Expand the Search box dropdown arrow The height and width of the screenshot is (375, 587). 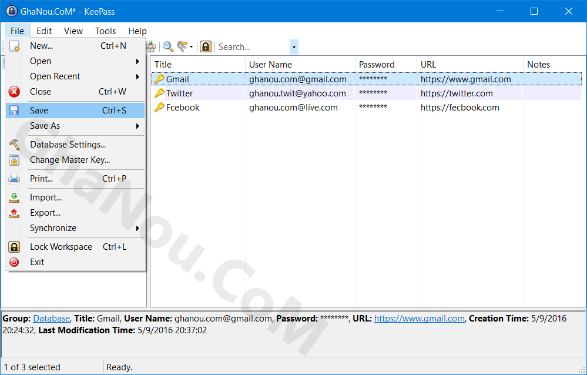(x=294, y=47)
